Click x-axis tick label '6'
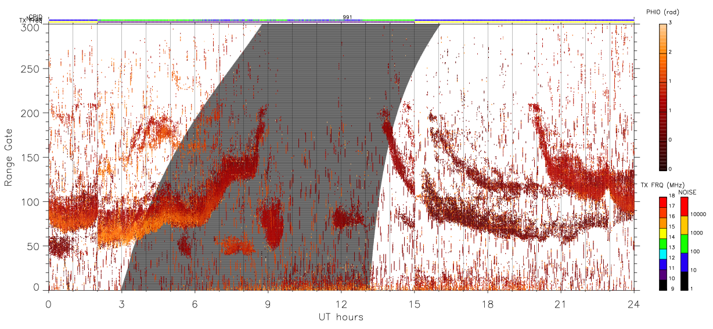Image resolution: width=713 pixels, height=329 pixels. [x=195, y=305]
